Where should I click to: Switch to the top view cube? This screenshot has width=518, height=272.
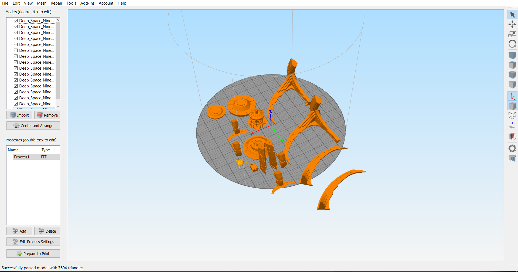click(512, 65)
